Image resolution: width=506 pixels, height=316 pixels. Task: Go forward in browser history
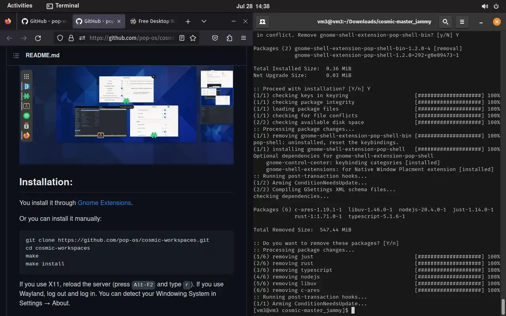pos(24,38)
